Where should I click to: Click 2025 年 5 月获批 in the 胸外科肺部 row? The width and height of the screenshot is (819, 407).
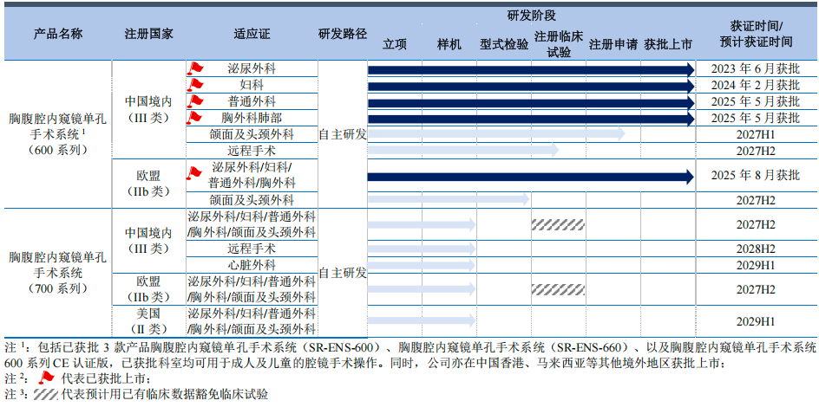pyautogui.click(x=756, y=117)
